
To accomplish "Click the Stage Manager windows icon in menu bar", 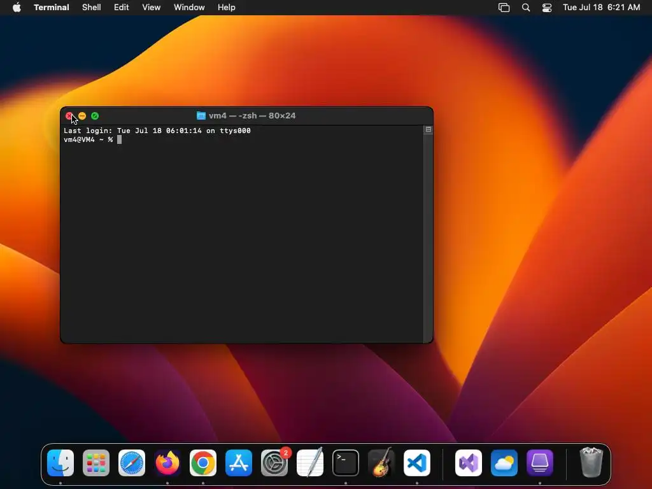I will (x=504, y=8).
